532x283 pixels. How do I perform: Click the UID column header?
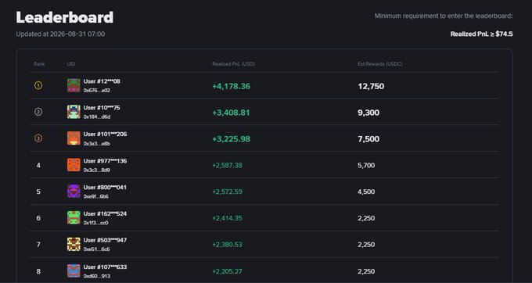71,64
